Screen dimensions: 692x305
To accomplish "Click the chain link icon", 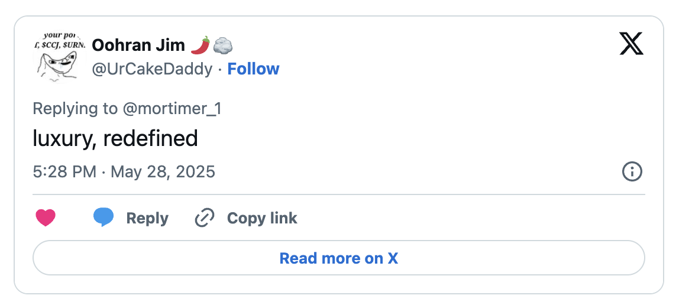I will click(205, 218).
